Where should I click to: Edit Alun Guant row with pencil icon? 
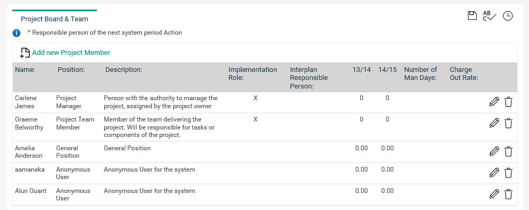(494, 194)
